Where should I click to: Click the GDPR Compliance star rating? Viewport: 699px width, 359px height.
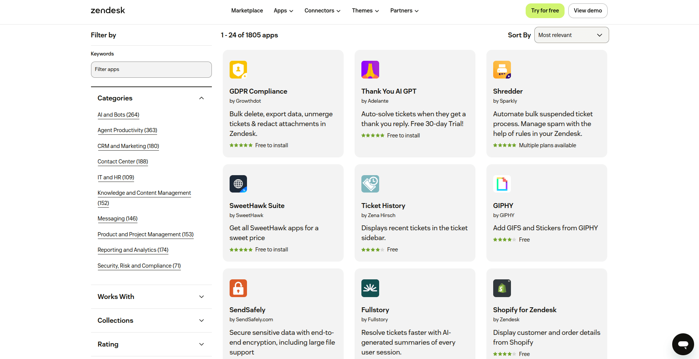tap(241, 145)
